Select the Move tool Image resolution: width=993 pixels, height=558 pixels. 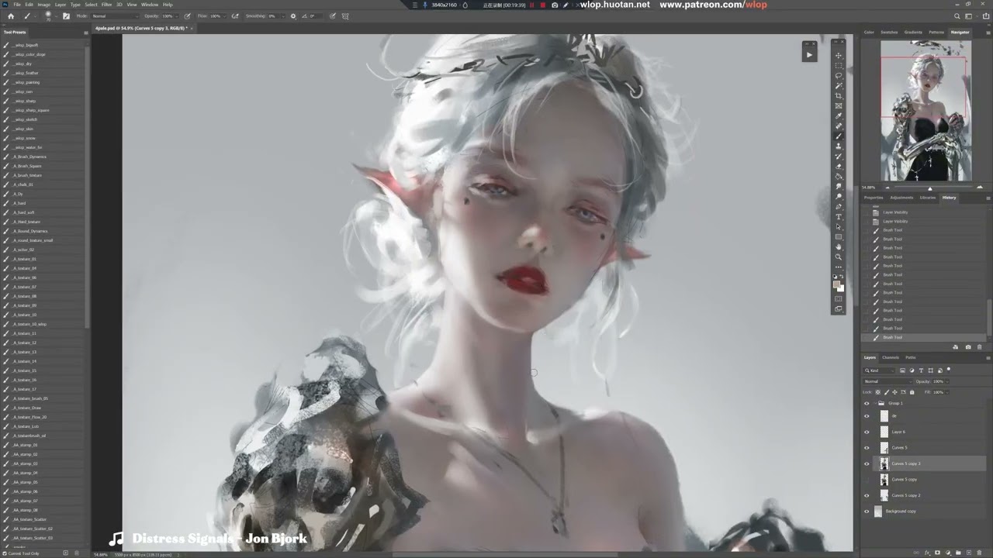(x=839, y=56)
